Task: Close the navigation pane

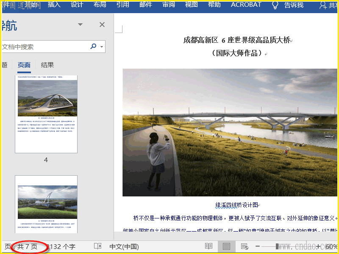Action: pos(102,25)
